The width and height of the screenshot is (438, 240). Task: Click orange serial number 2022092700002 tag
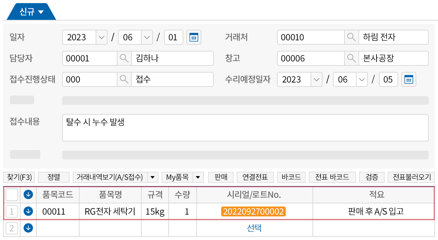(253, 211)
